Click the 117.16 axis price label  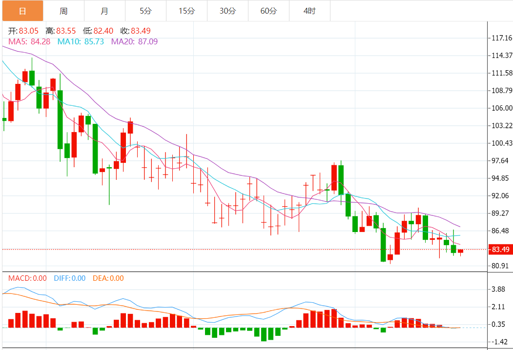point(502,38)
